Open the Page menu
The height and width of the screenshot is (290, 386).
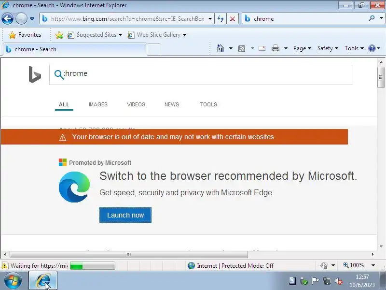[x=302, y=48]
